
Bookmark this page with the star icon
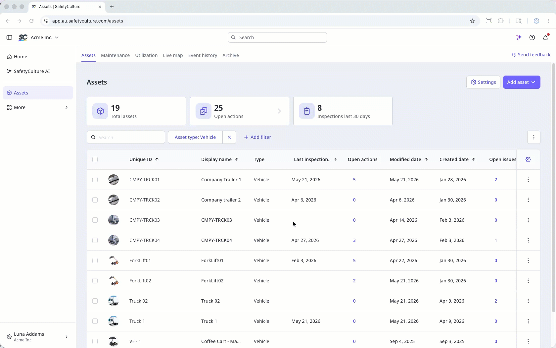472,21
